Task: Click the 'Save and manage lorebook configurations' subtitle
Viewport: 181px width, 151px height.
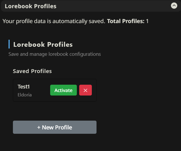Action: (55, 54)
